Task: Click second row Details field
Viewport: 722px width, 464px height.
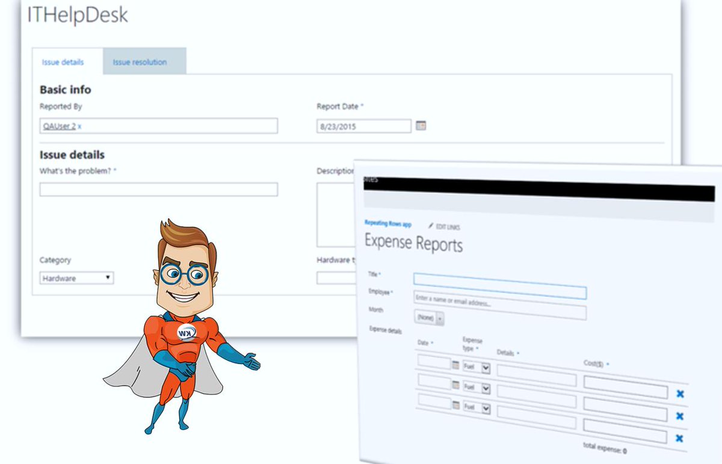Action: coord(537,395)
